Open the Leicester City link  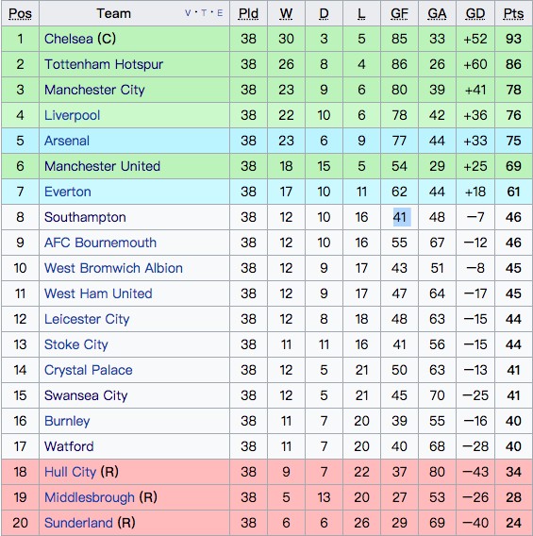(87, 319)
